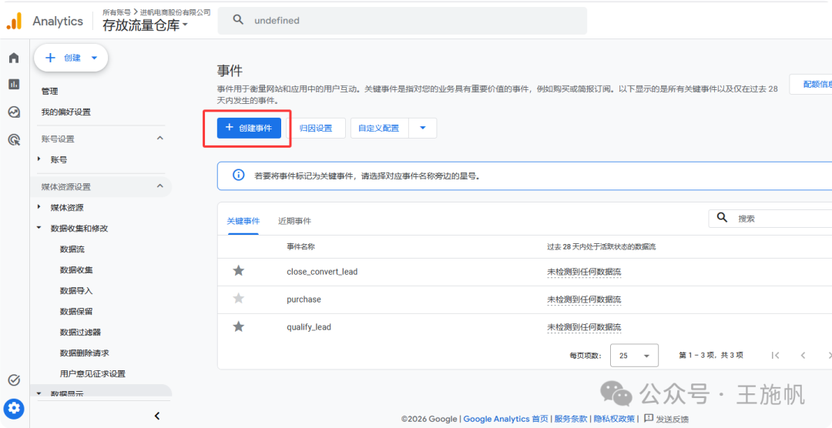Viewport: 832px width, 428px height.
Task: Open 数据收集 in the sidebar
Action: coord(76,269)
